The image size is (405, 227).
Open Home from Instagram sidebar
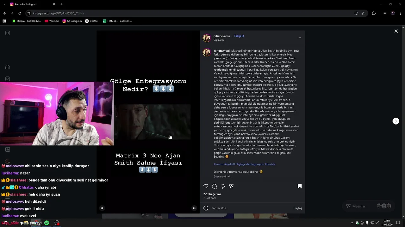click(x=8, y=67)
